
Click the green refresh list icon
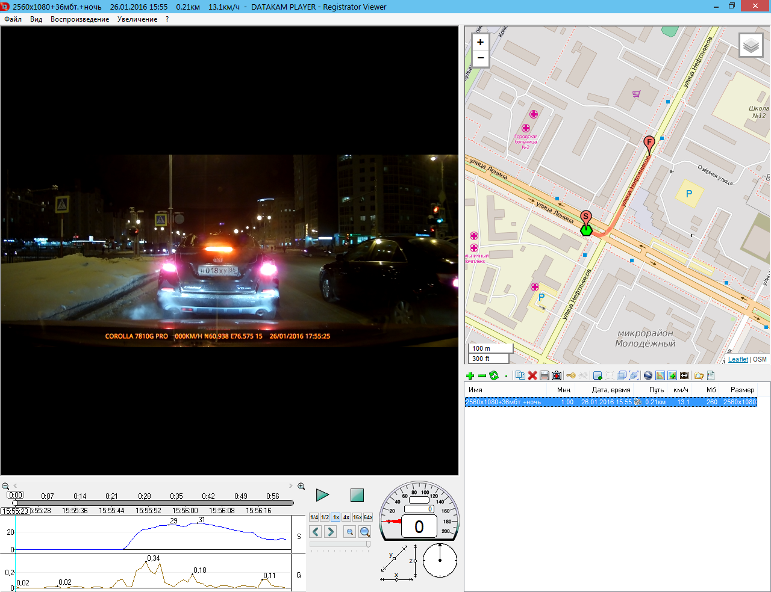[x=494, y=375]
